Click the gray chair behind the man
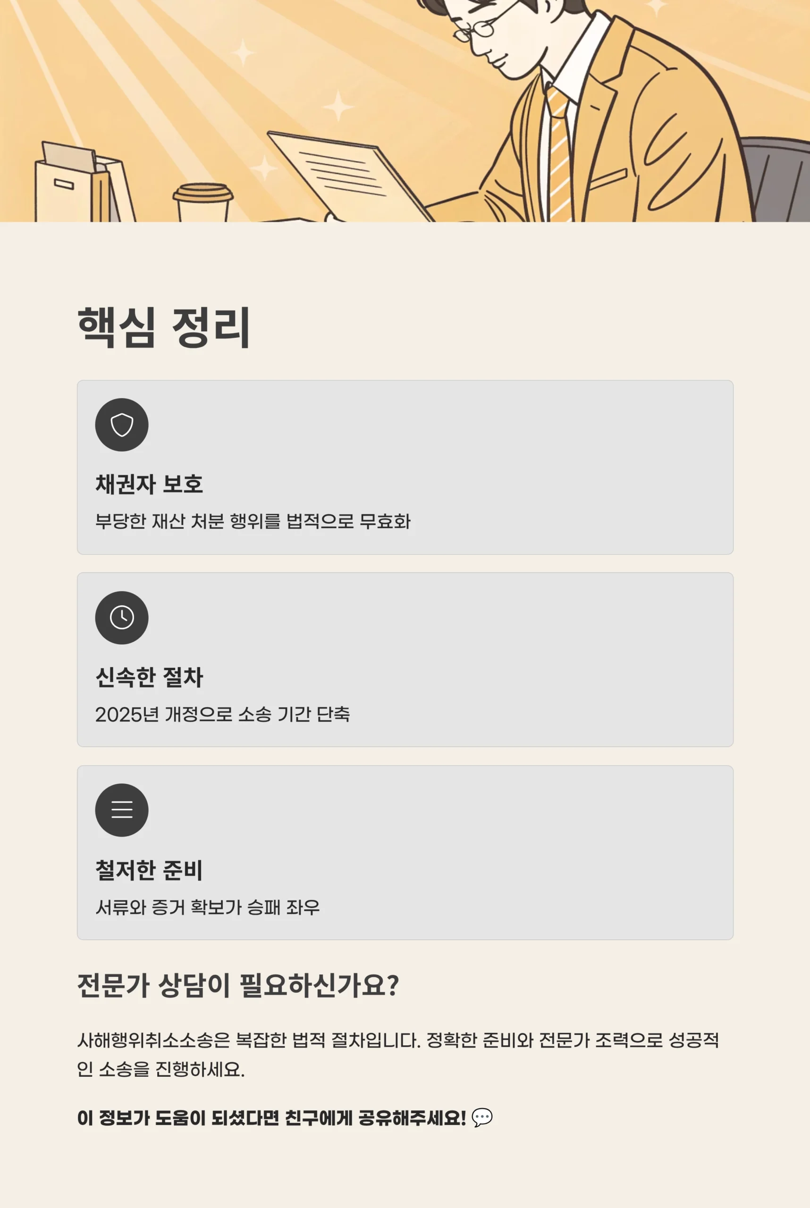The height and width of the screenshot is (1208, 810). 775,176
